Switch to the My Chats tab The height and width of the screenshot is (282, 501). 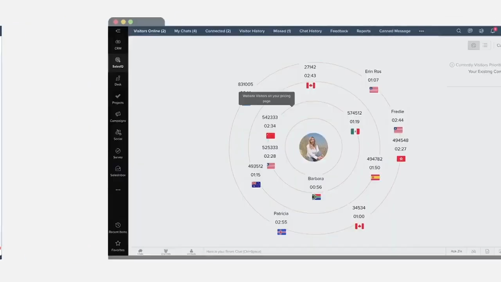[x=186, y=31]
